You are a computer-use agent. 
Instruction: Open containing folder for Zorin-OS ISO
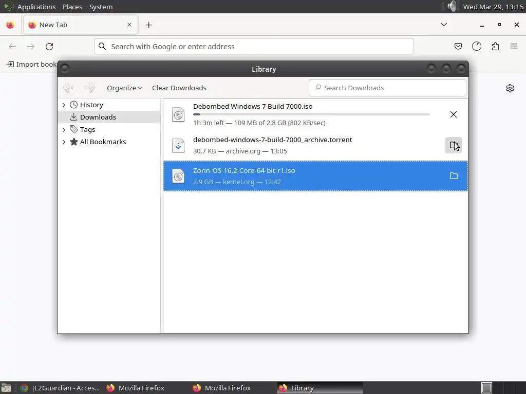point(454,176)
